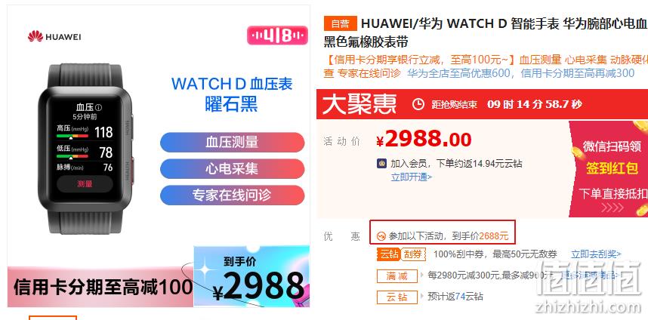648x320 pixels.
Task: Click the member badge icon before 加入会员
Action: point(381,164)
